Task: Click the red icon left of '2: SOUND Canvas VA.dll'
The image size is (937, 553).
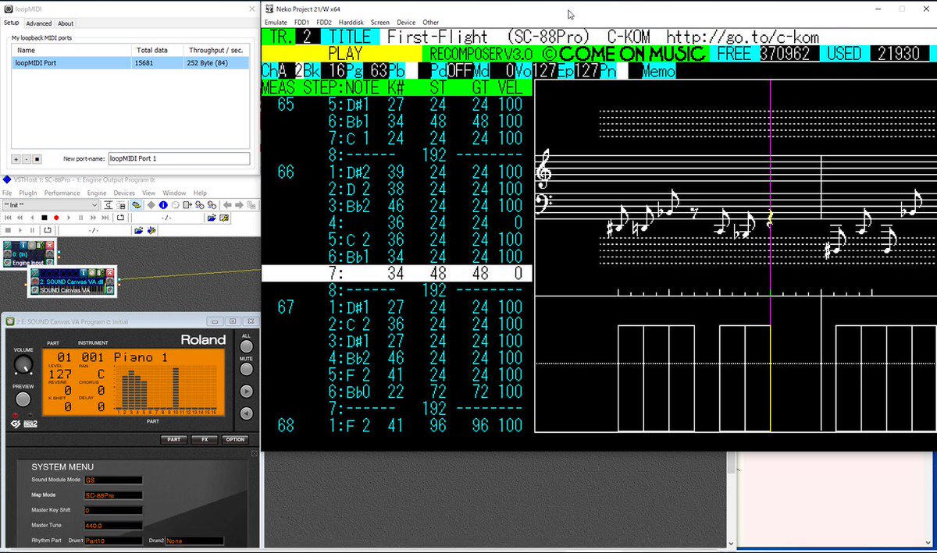Action: click(x=34, y=282)
